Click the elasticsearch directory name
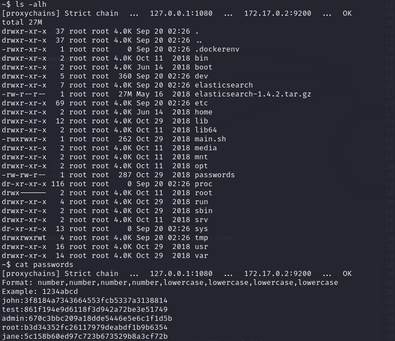Image resolution: width=395 pixels, height=341 pixels. click(223, 85)
